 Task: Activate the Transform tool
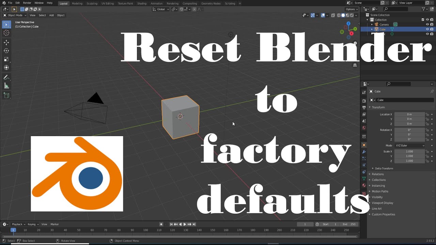click(x=6, y=68)
